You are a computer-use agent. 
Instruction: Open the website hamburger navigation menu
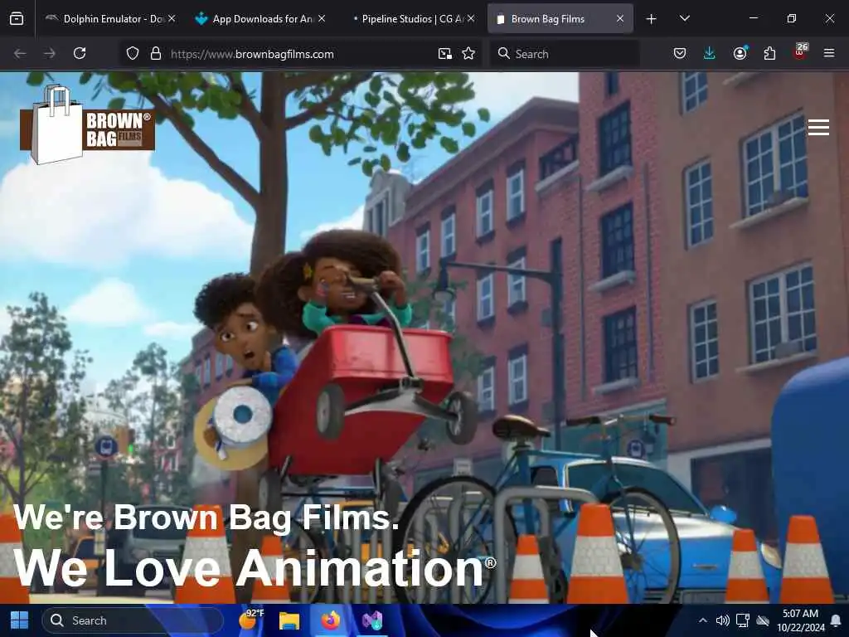(818, 127)
